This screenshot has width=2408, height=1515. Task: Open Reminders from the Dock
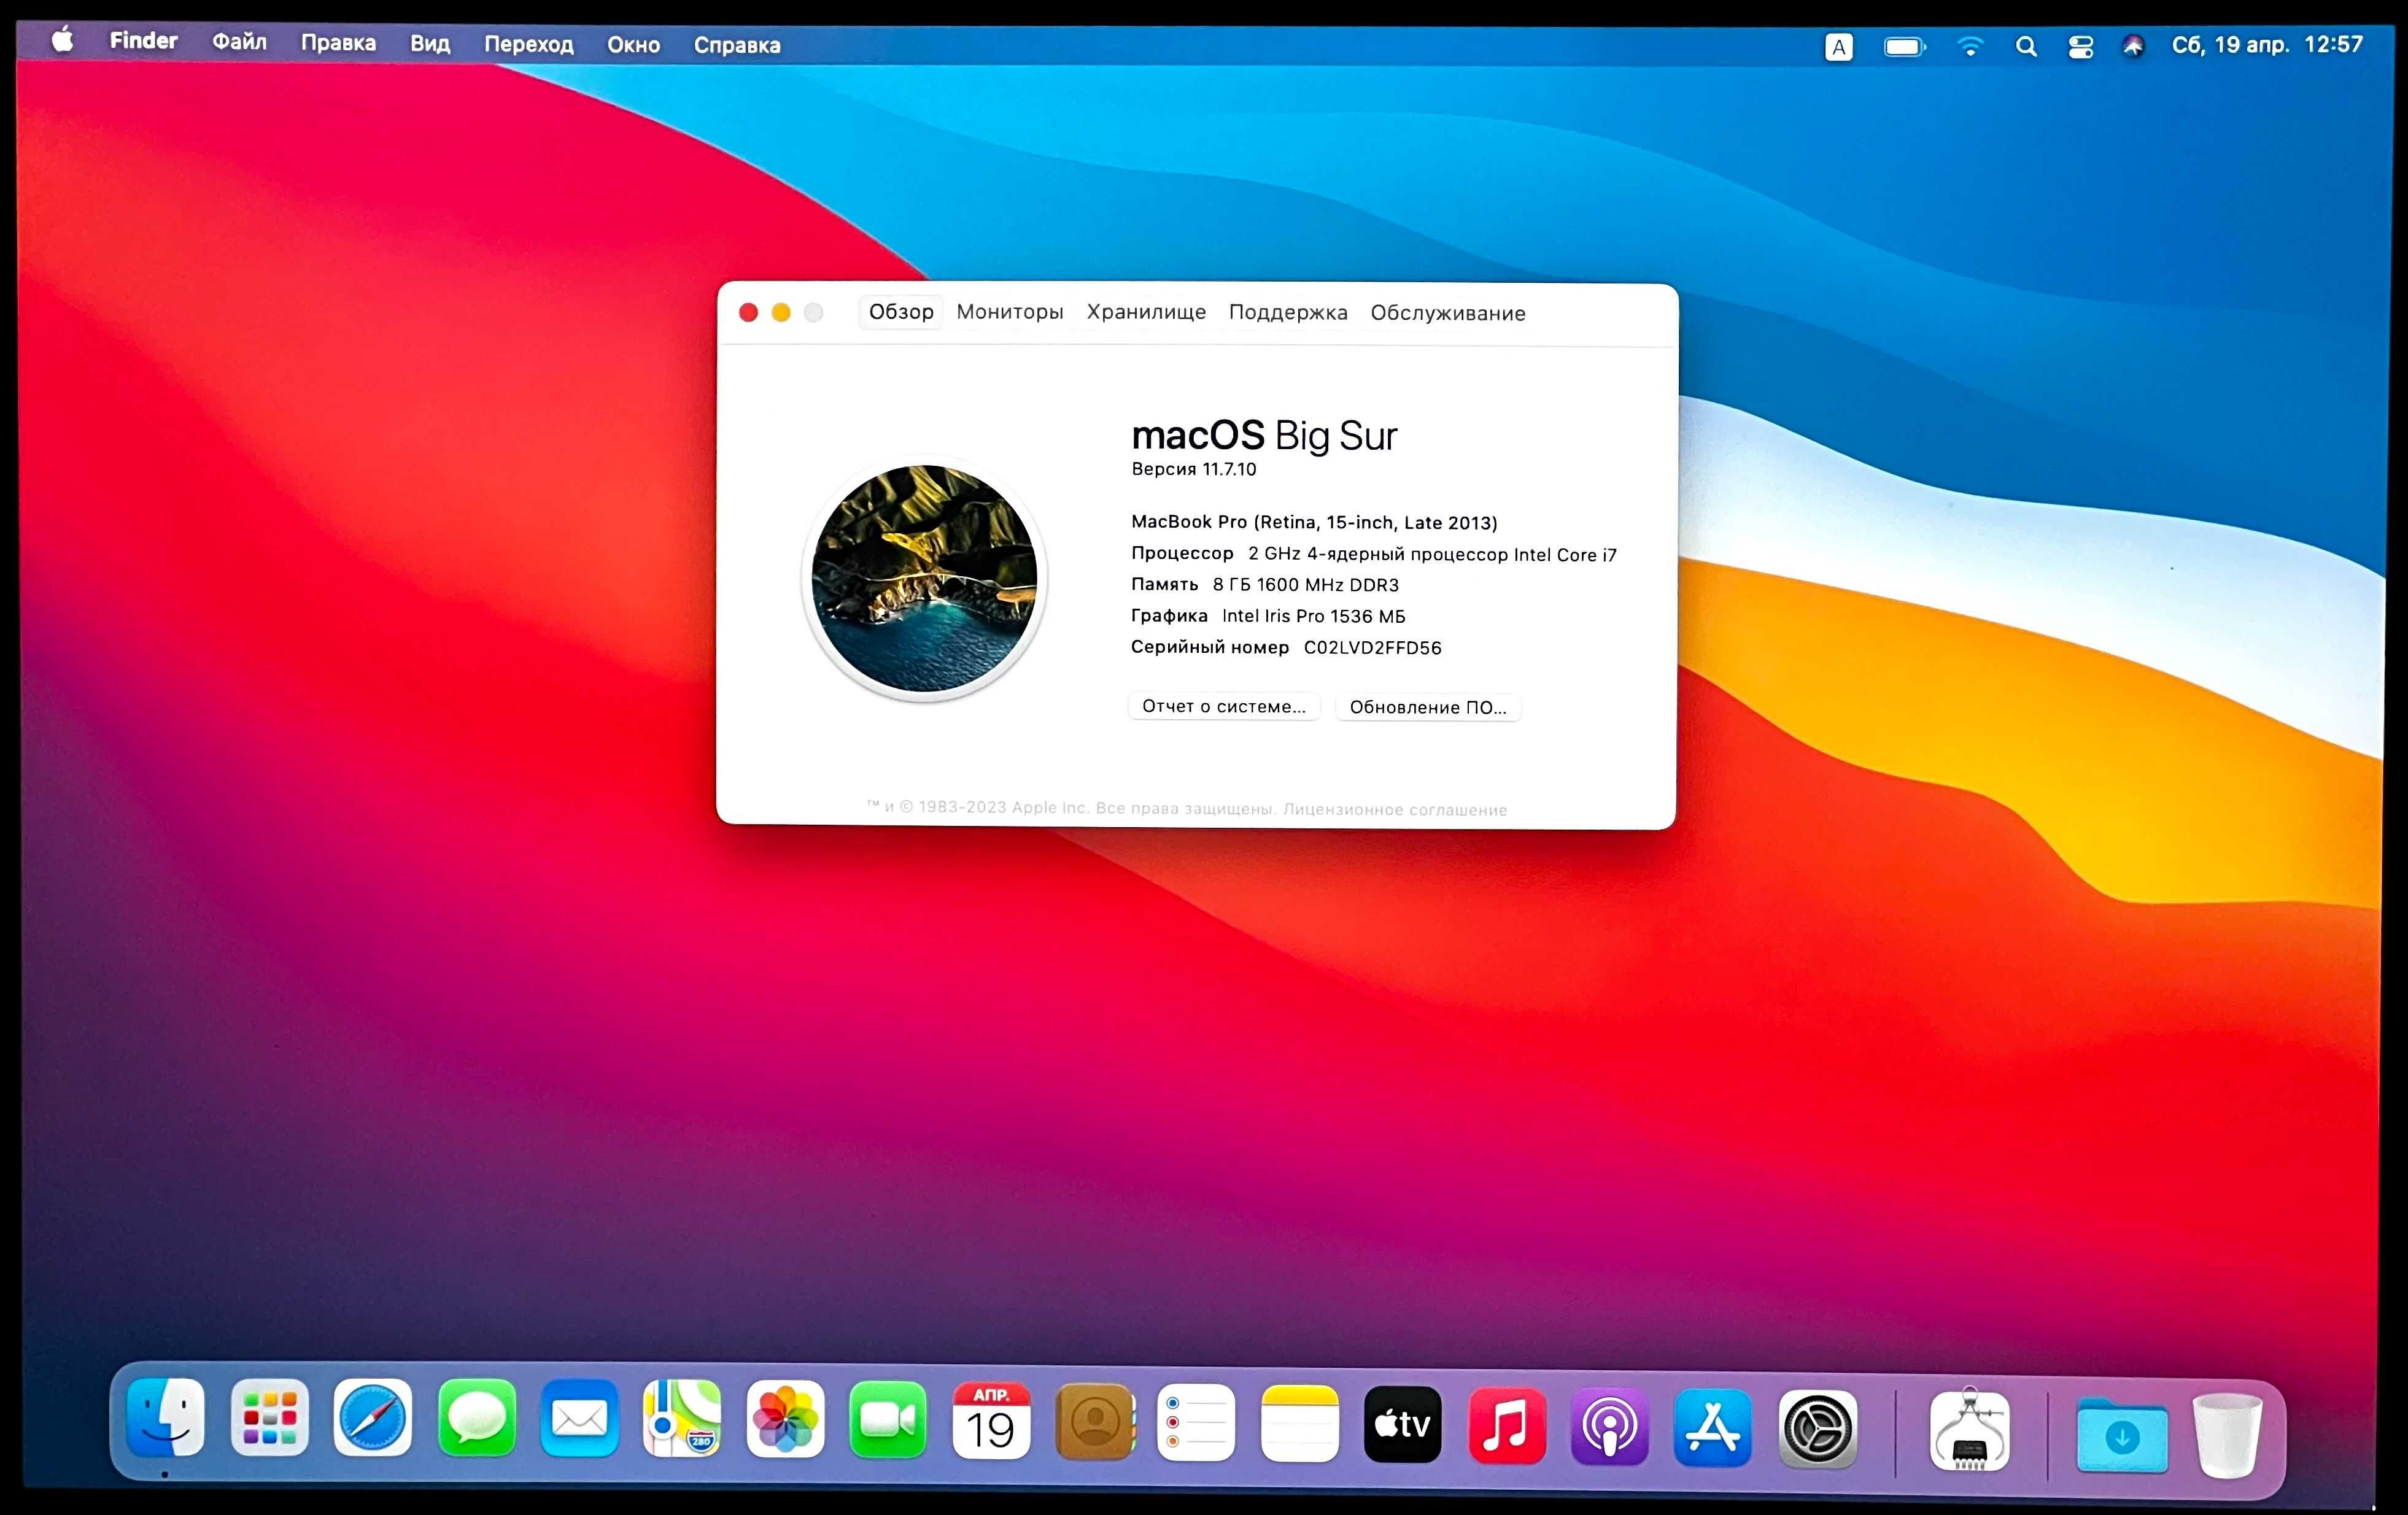tap(1197, 1423)
